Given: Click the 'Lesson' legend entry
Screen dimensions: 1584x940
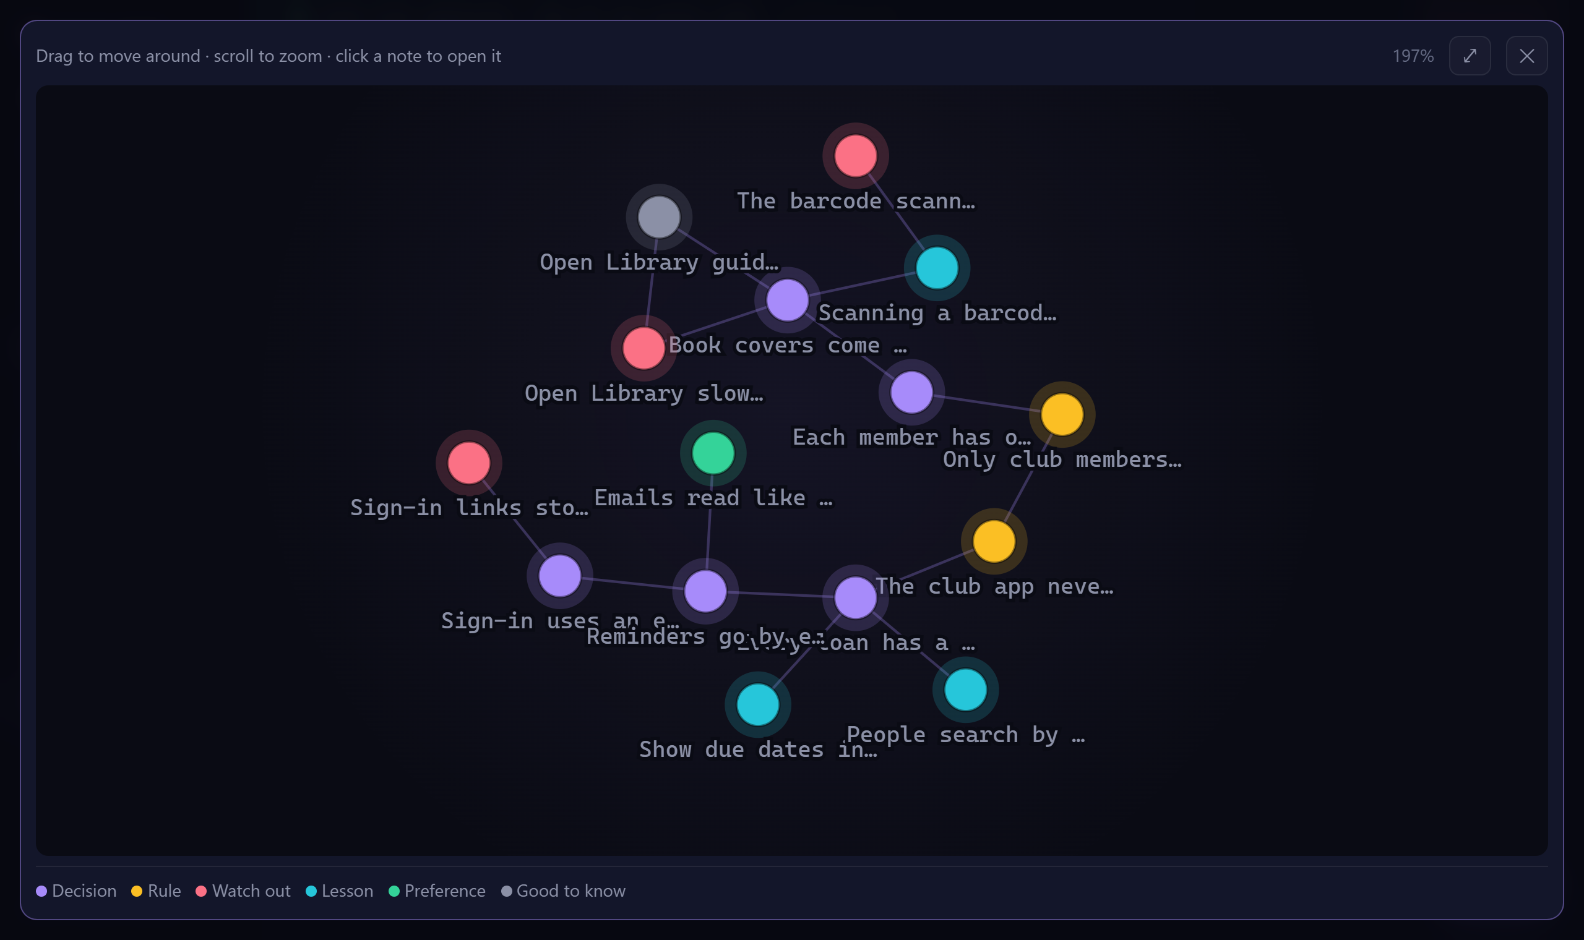Looking at the screenshot, I should (x=339, y=891).
